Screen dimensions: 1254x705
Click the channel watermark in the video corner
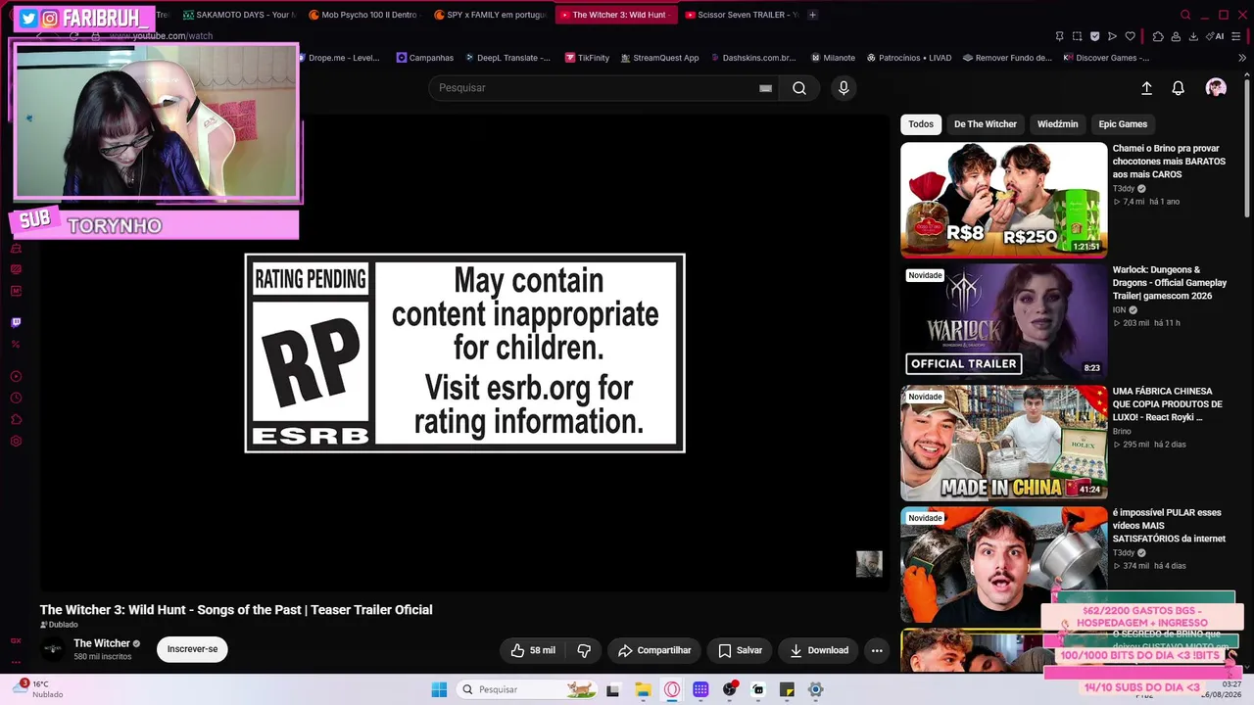pyautogui.click(x=869, y=564)
